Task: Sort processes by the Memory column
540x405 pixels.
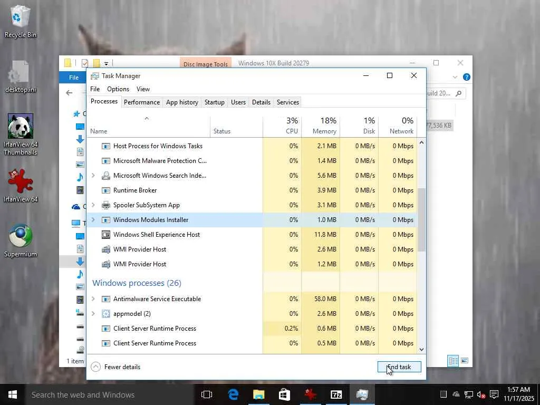Action: 321,126
